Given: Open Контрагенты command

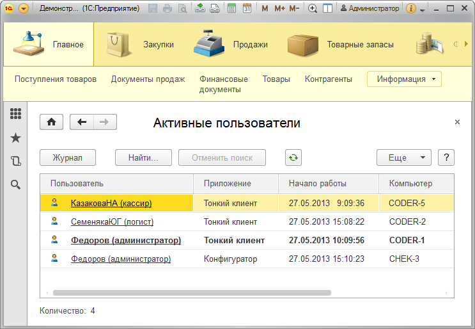Looking at the screenshot, I should tap(329, 79).
